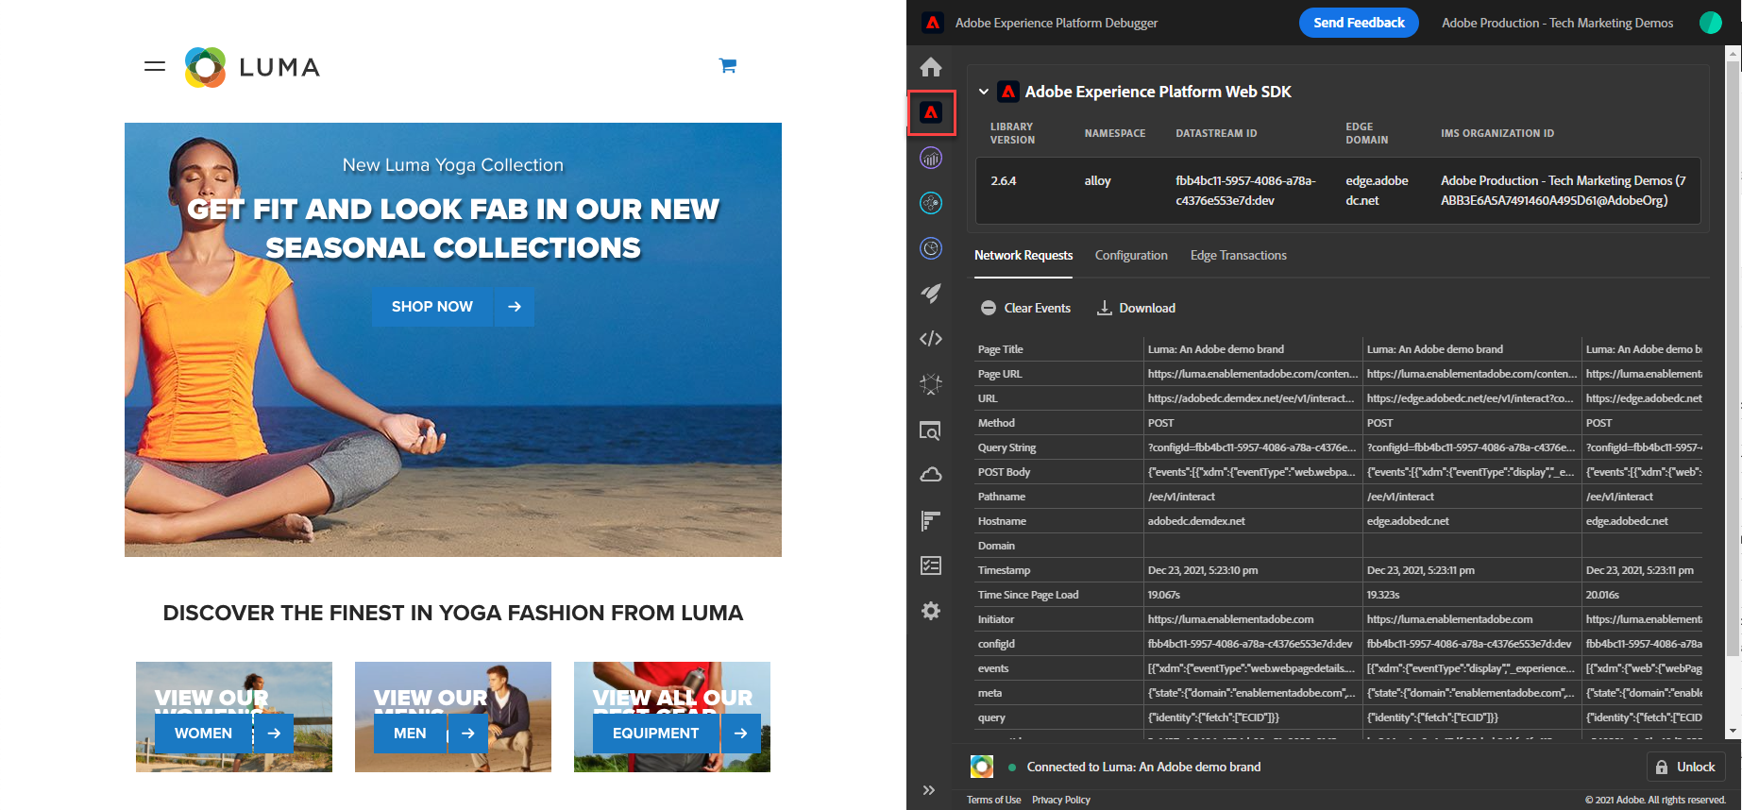Click the arrow beside the WOMEN button

274,734
